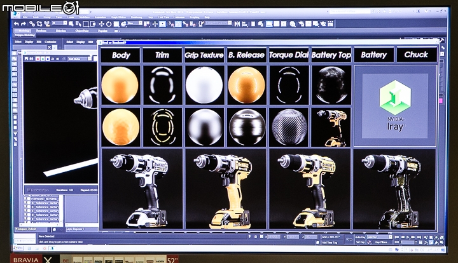Undo the last action in main toolbar

tap(17, 24)
